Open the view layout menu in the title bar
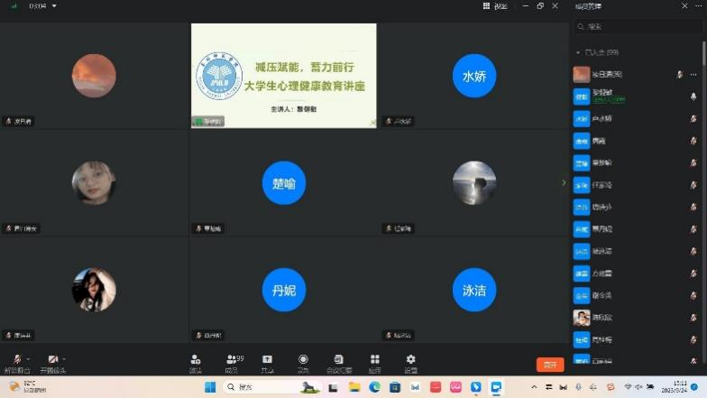The height and width of the screenshot is (398, 707). point(496,6)
